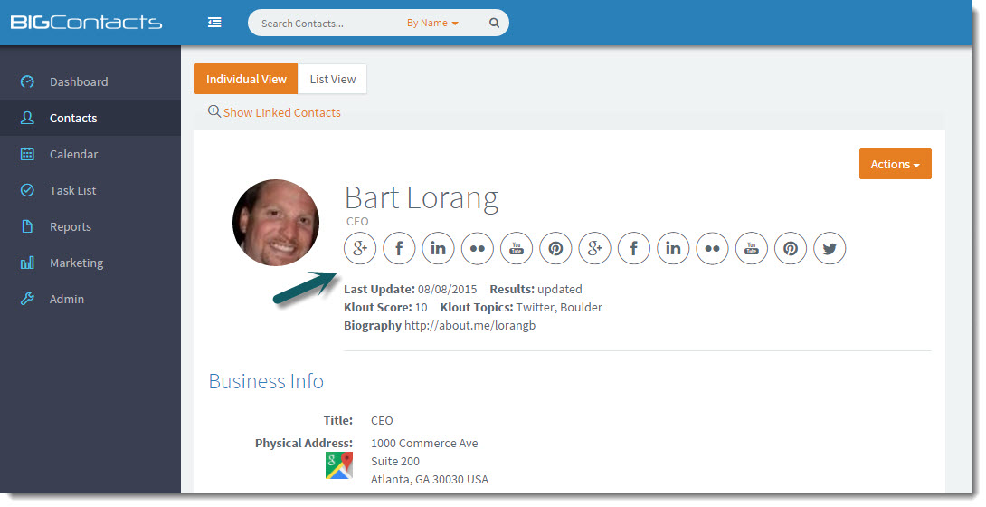Open the Twitter profile icon
Image resolution: width=986 pixels, height=507 pixels.
(x=830, y=248)
